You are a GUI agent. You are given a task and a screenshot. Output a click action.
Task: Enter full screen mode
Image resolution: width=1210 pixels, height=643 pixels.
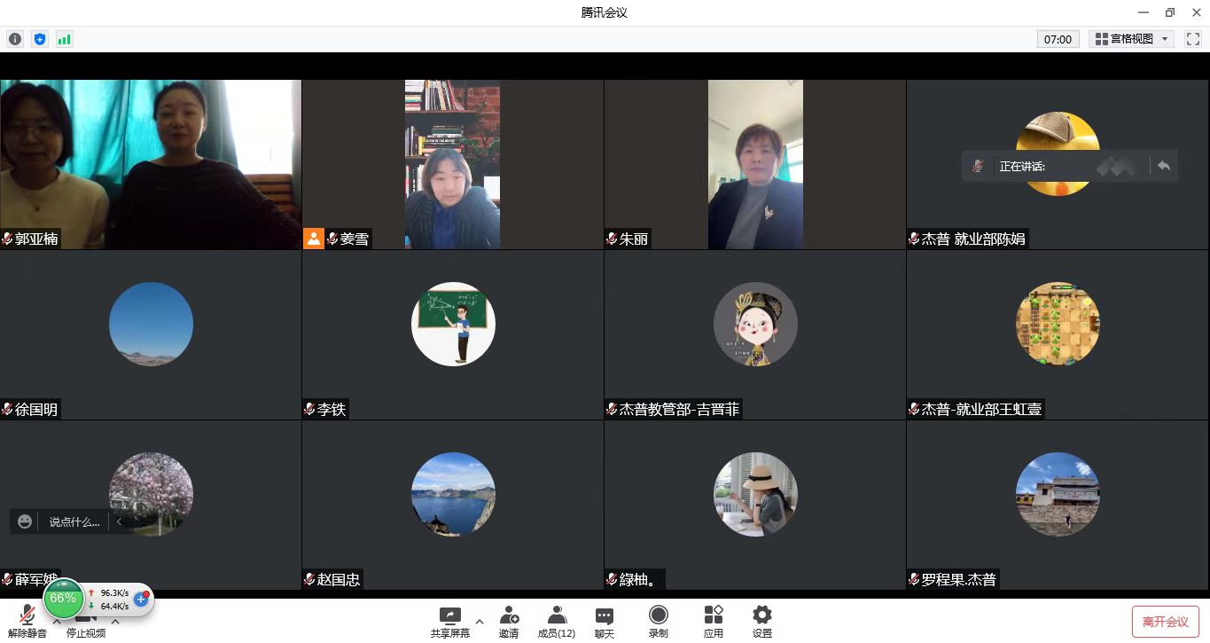click(x=1192, y=39)
